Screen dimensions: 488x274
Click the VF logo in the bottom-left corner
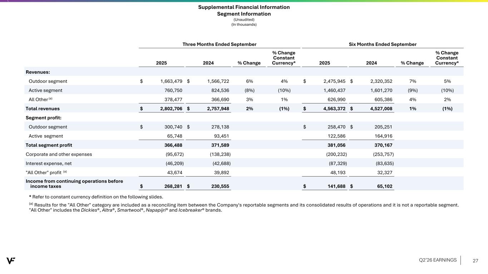[x=10, y=261]
